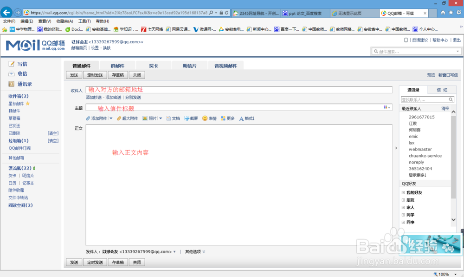
Task: Click the 收件人 recipient input field
Action: tap(239, 90)
